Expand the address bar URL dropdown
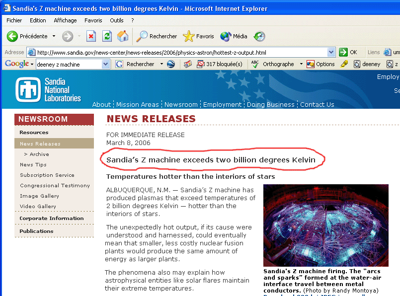 point(331,52)
